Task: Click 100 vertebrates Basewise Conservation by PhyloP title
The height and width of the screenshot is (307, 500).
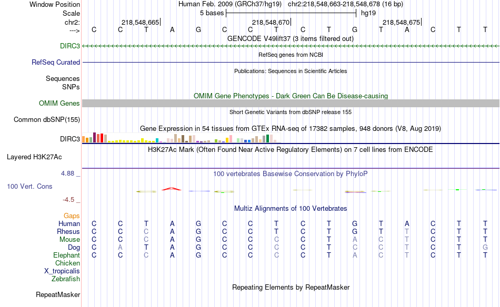Action: (x=291, y=174)
